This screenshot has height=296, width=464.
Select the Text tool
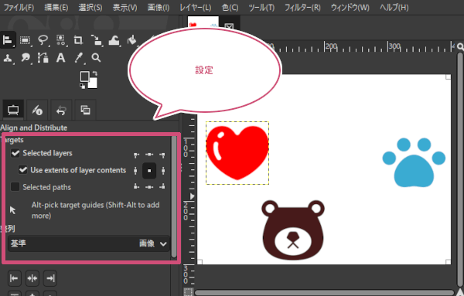(60, 58)
